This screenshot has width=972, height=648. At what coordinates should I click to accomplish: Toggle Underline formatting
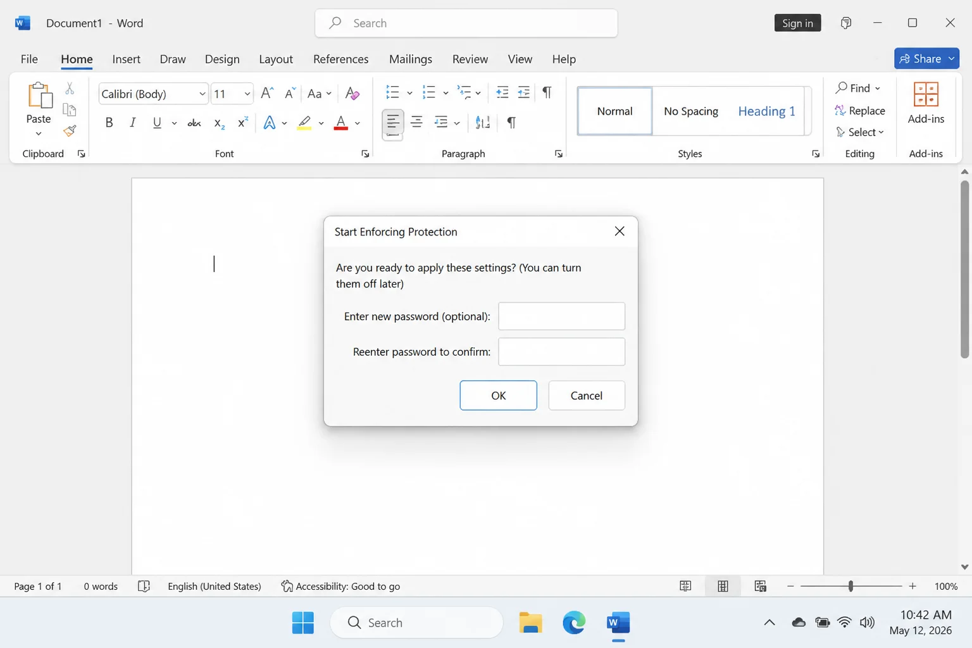point(157,123)
